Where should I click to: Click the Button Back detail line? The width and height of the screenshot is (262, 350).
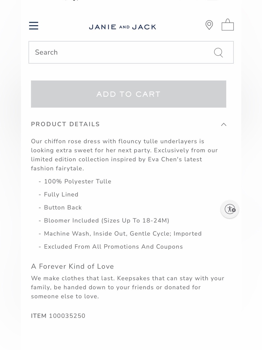click(x=63, y=207)
